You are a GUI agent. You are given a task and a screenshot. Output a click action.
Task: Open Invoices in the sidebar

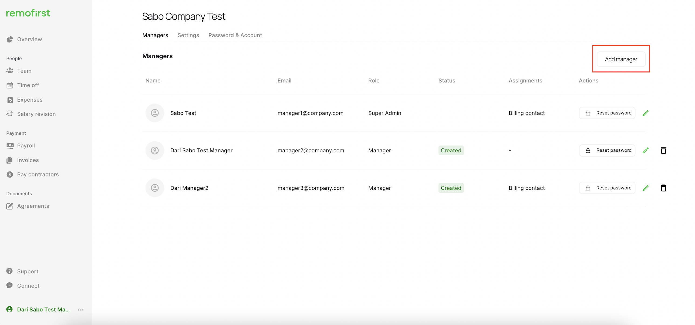(x=28, y=160)
